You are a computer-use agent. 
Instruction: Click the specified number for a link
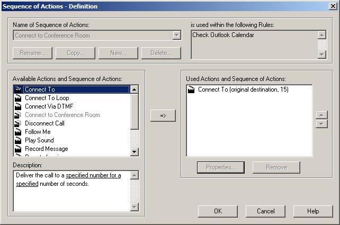coord(93,175)
